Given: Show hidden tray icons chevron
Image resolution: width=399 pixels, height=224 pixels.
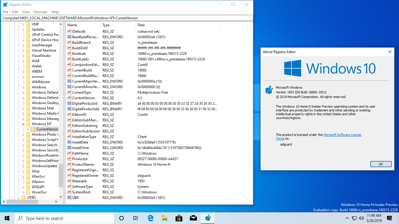Looking at the screenshot, I should (347, 218).
